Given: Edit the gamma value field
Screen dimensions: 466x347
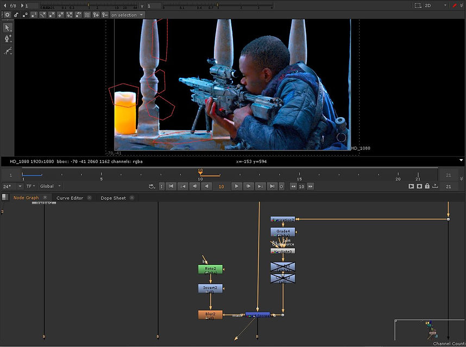Looking at the screenshot, I should (154, 5).
